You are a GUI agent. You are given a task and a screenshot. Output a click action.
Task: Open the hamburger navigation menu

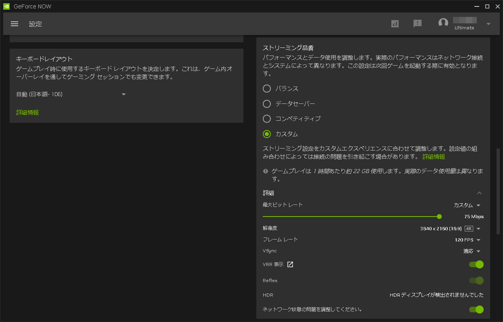pyautogui.click(x=15, y=24)
